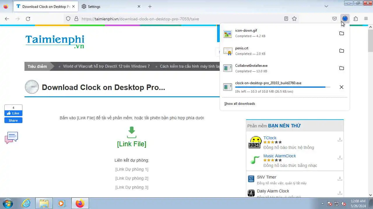Viewport: 373px width, 209px height.
Task: Click [Link Dự phòng 3]
Action: (x=132, y=187)
